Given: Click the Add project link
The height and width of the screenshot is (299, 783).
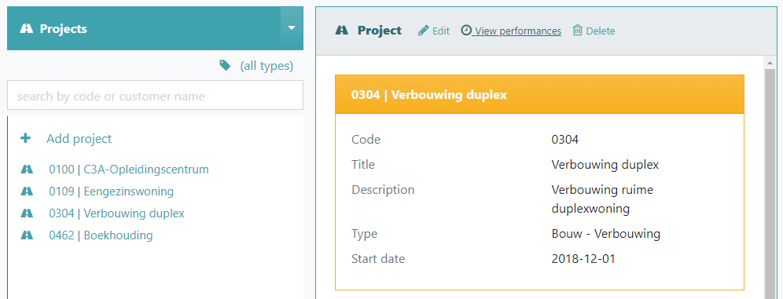Looking at the screenshot, I should pos(79,139).
